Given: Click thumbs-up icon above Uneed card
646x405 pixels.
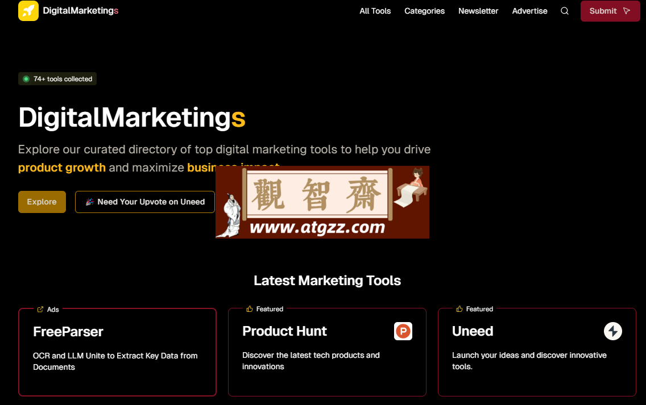Looking at the screenshot, I should 459,308.
